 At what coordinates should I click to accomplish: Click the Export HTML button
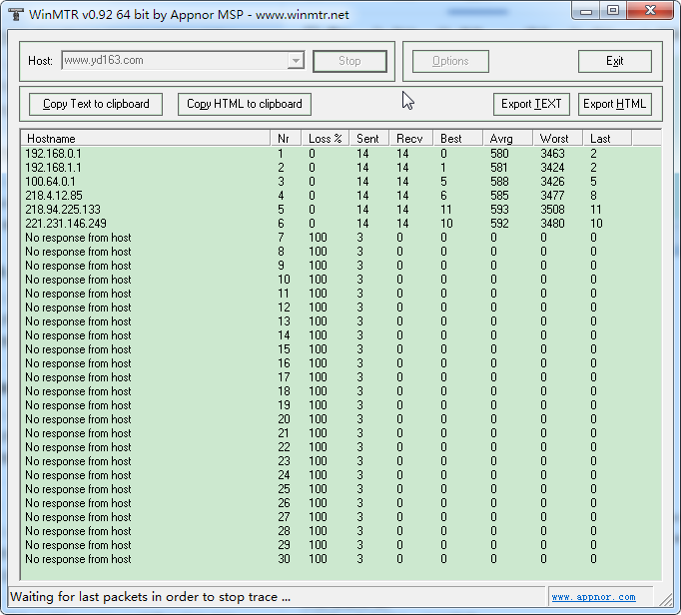tap(614, 104)
